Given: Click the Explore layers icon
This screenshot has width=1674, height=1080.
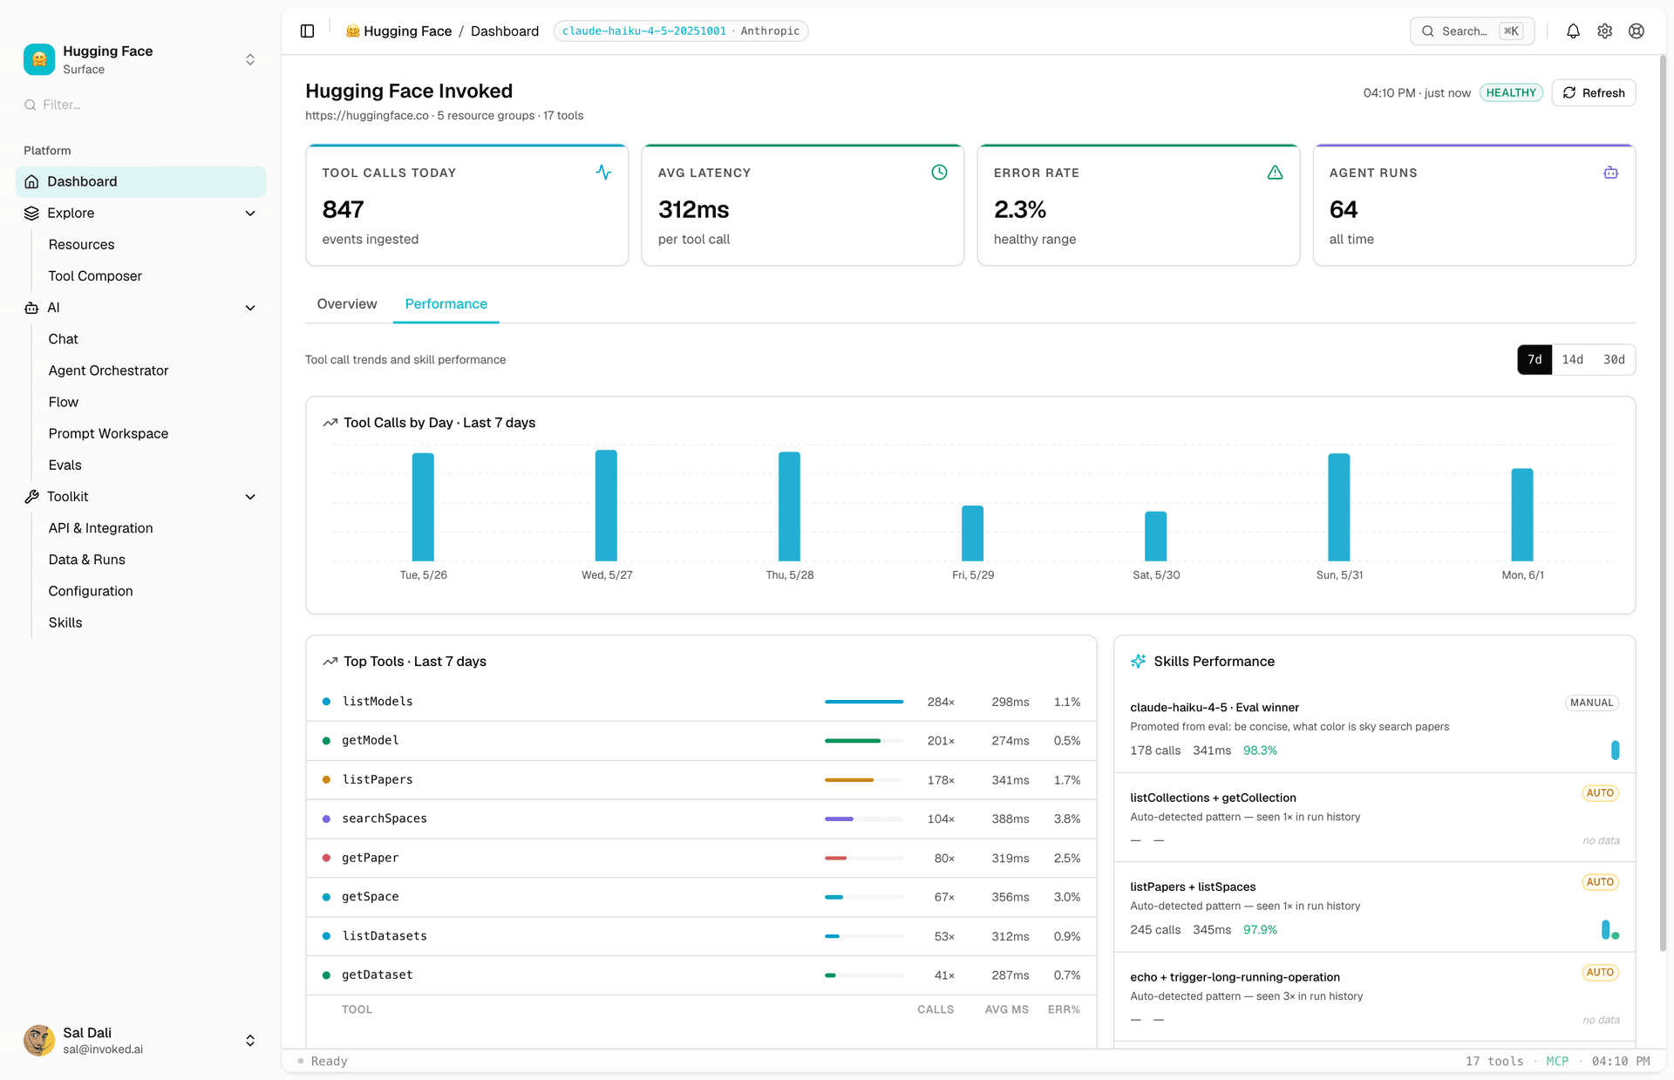Looking at the screenshot, I should coord(31,213).
